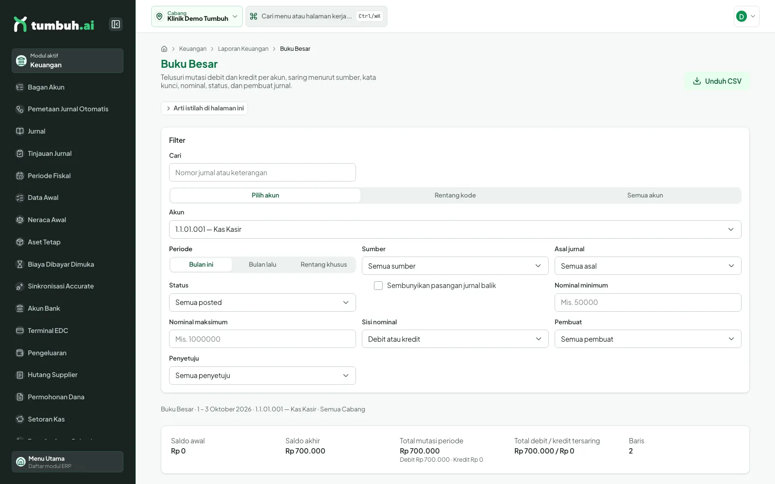Click the Aset Tetap box icon

pyautogui.click(x=20, y=242)
